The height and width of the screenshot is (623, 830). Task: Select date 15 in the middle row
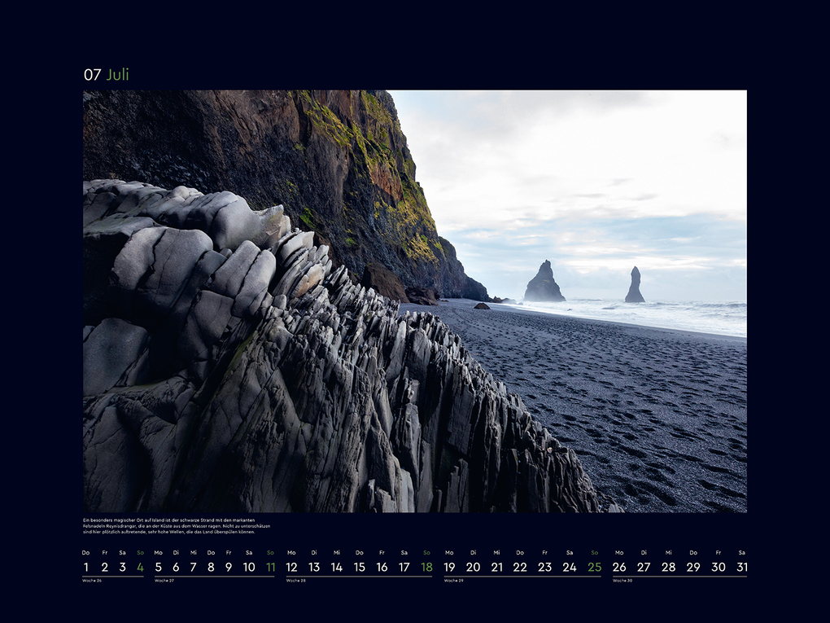tap(358, 567)
